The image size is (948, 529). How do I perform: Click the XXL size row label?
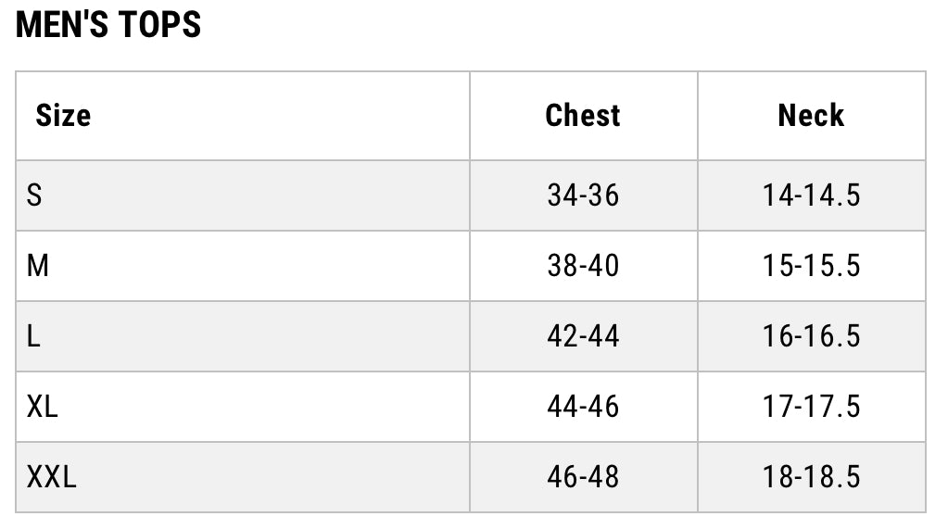click(52, 477)
